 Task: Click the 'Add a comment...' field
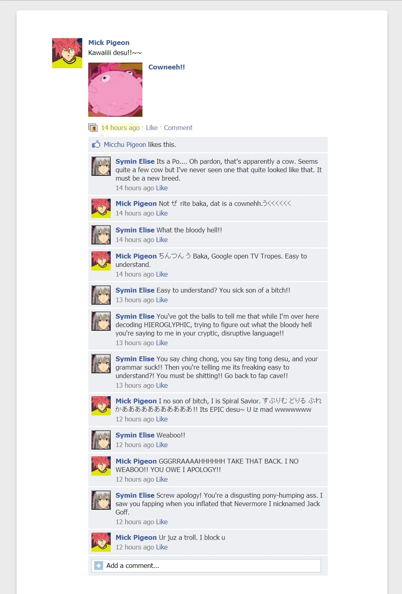206,566
